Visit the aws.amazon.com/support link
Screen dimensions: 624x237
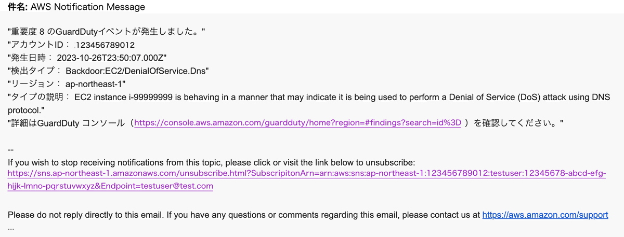point(545,215)
